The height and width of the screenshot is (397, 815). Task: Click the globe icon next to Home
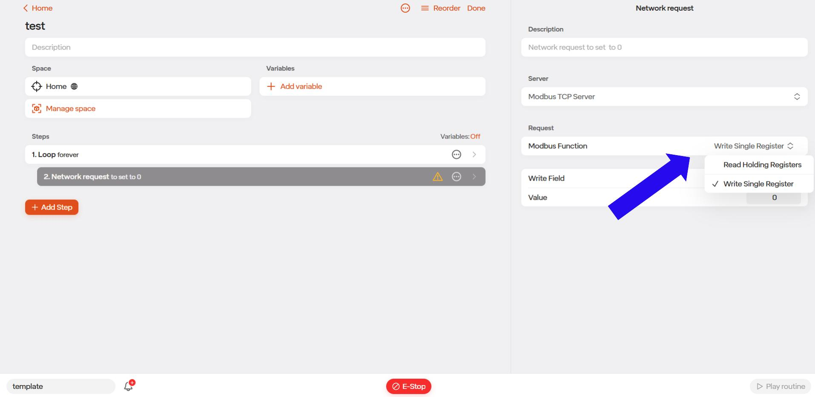coord(74,86)
